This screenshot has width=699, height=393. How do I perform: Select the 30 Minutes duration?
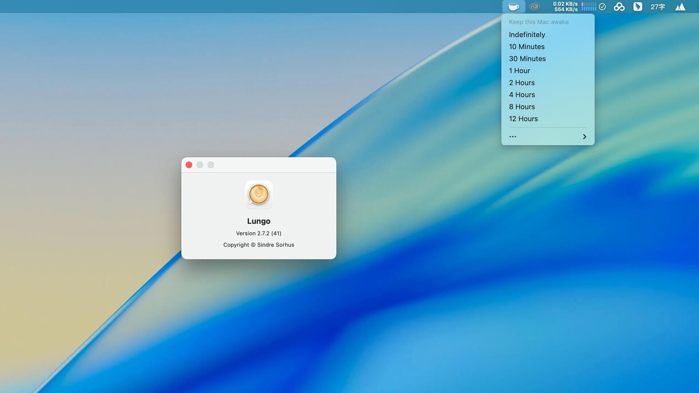(527, 59)
